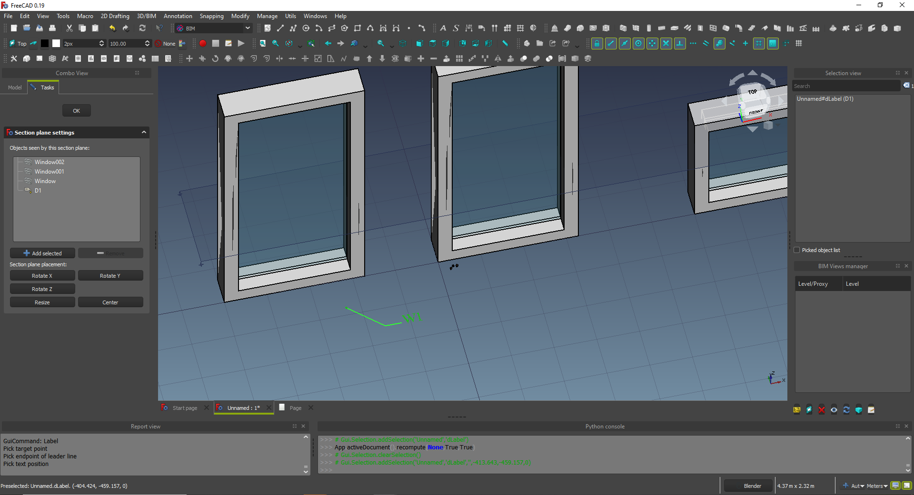Screen dimensions: 914x495
Task: Enable the Picked object list checkbox
Action: tap(797, 250)
